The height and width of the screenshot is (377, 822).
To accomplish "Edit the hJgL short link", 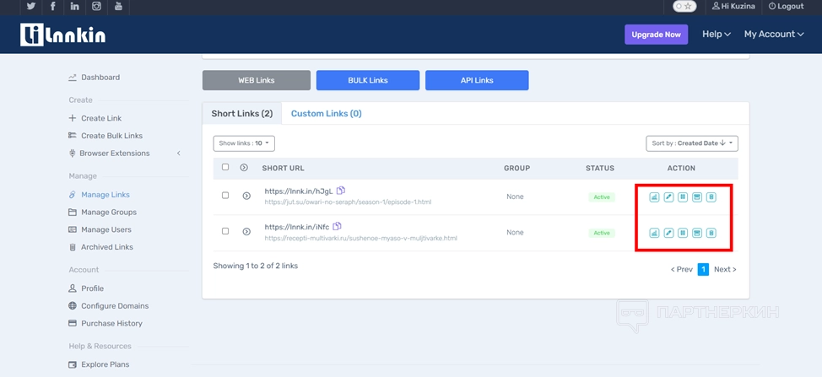I will pyautogui.click(x=668, y=197).
